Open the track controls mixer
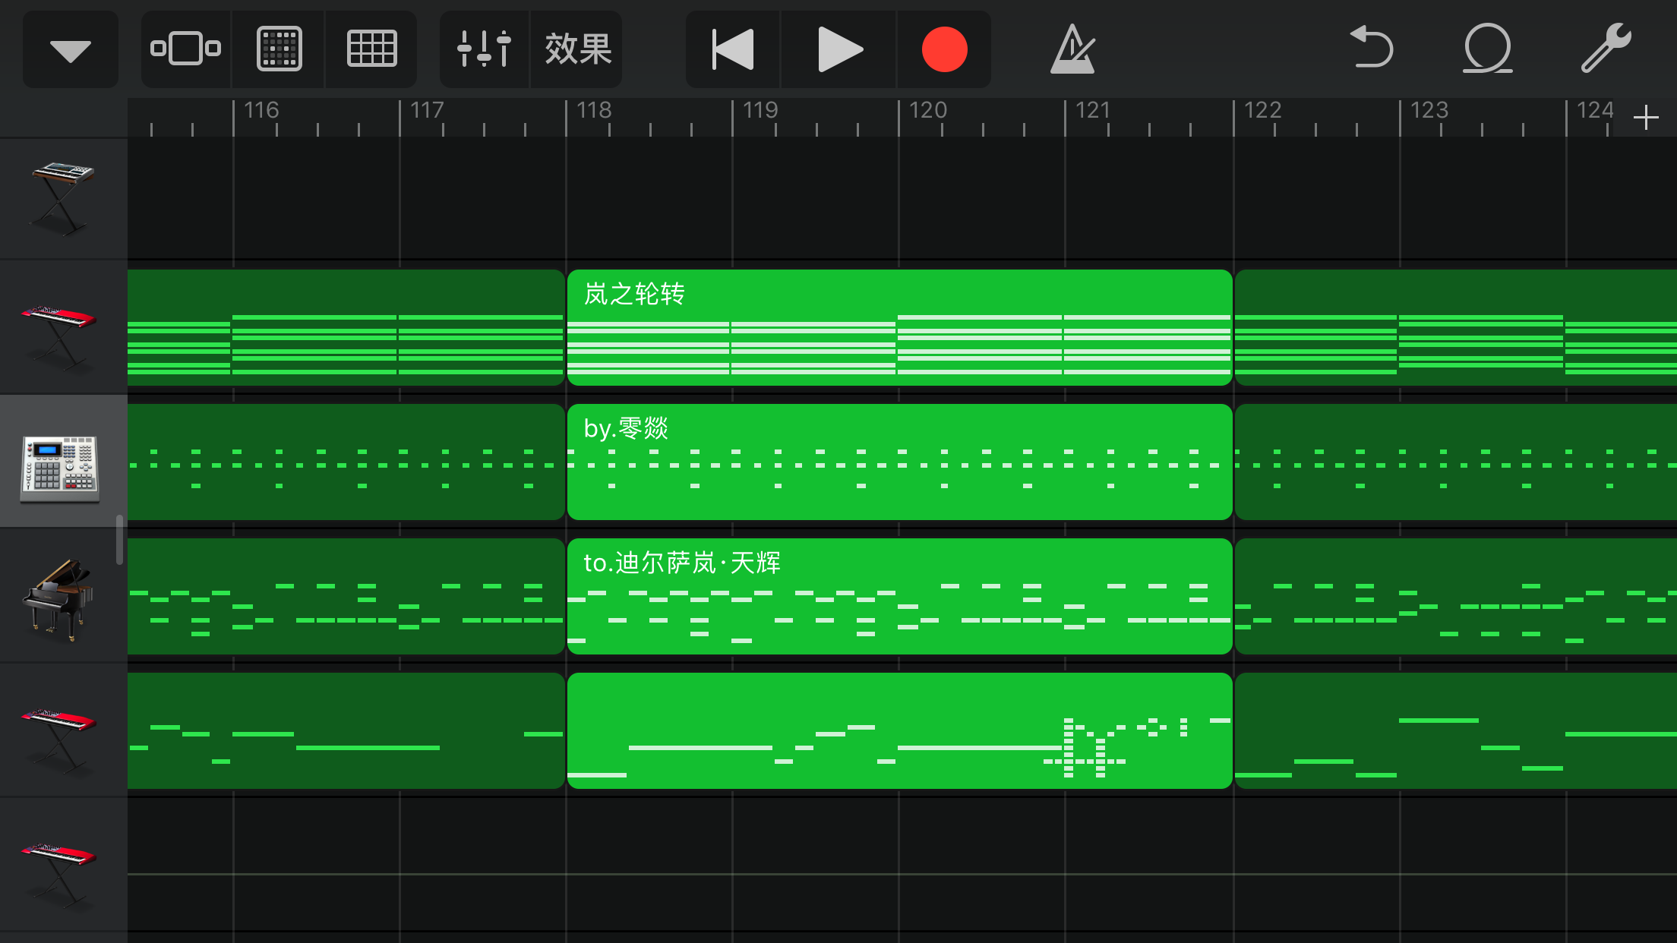This screenshot has width=1677, height=943. (x=484, y=49)
